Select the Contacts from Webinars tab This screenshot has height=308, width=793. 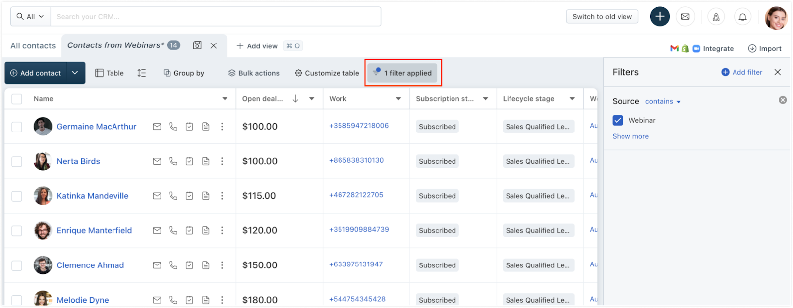pyautogui.click(x=115, y=45)
